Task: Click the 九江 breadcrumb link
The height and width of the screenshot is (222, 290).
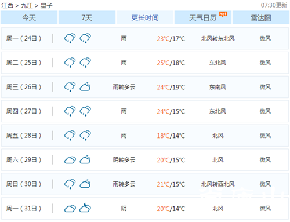Action: (x=27, y=5)
